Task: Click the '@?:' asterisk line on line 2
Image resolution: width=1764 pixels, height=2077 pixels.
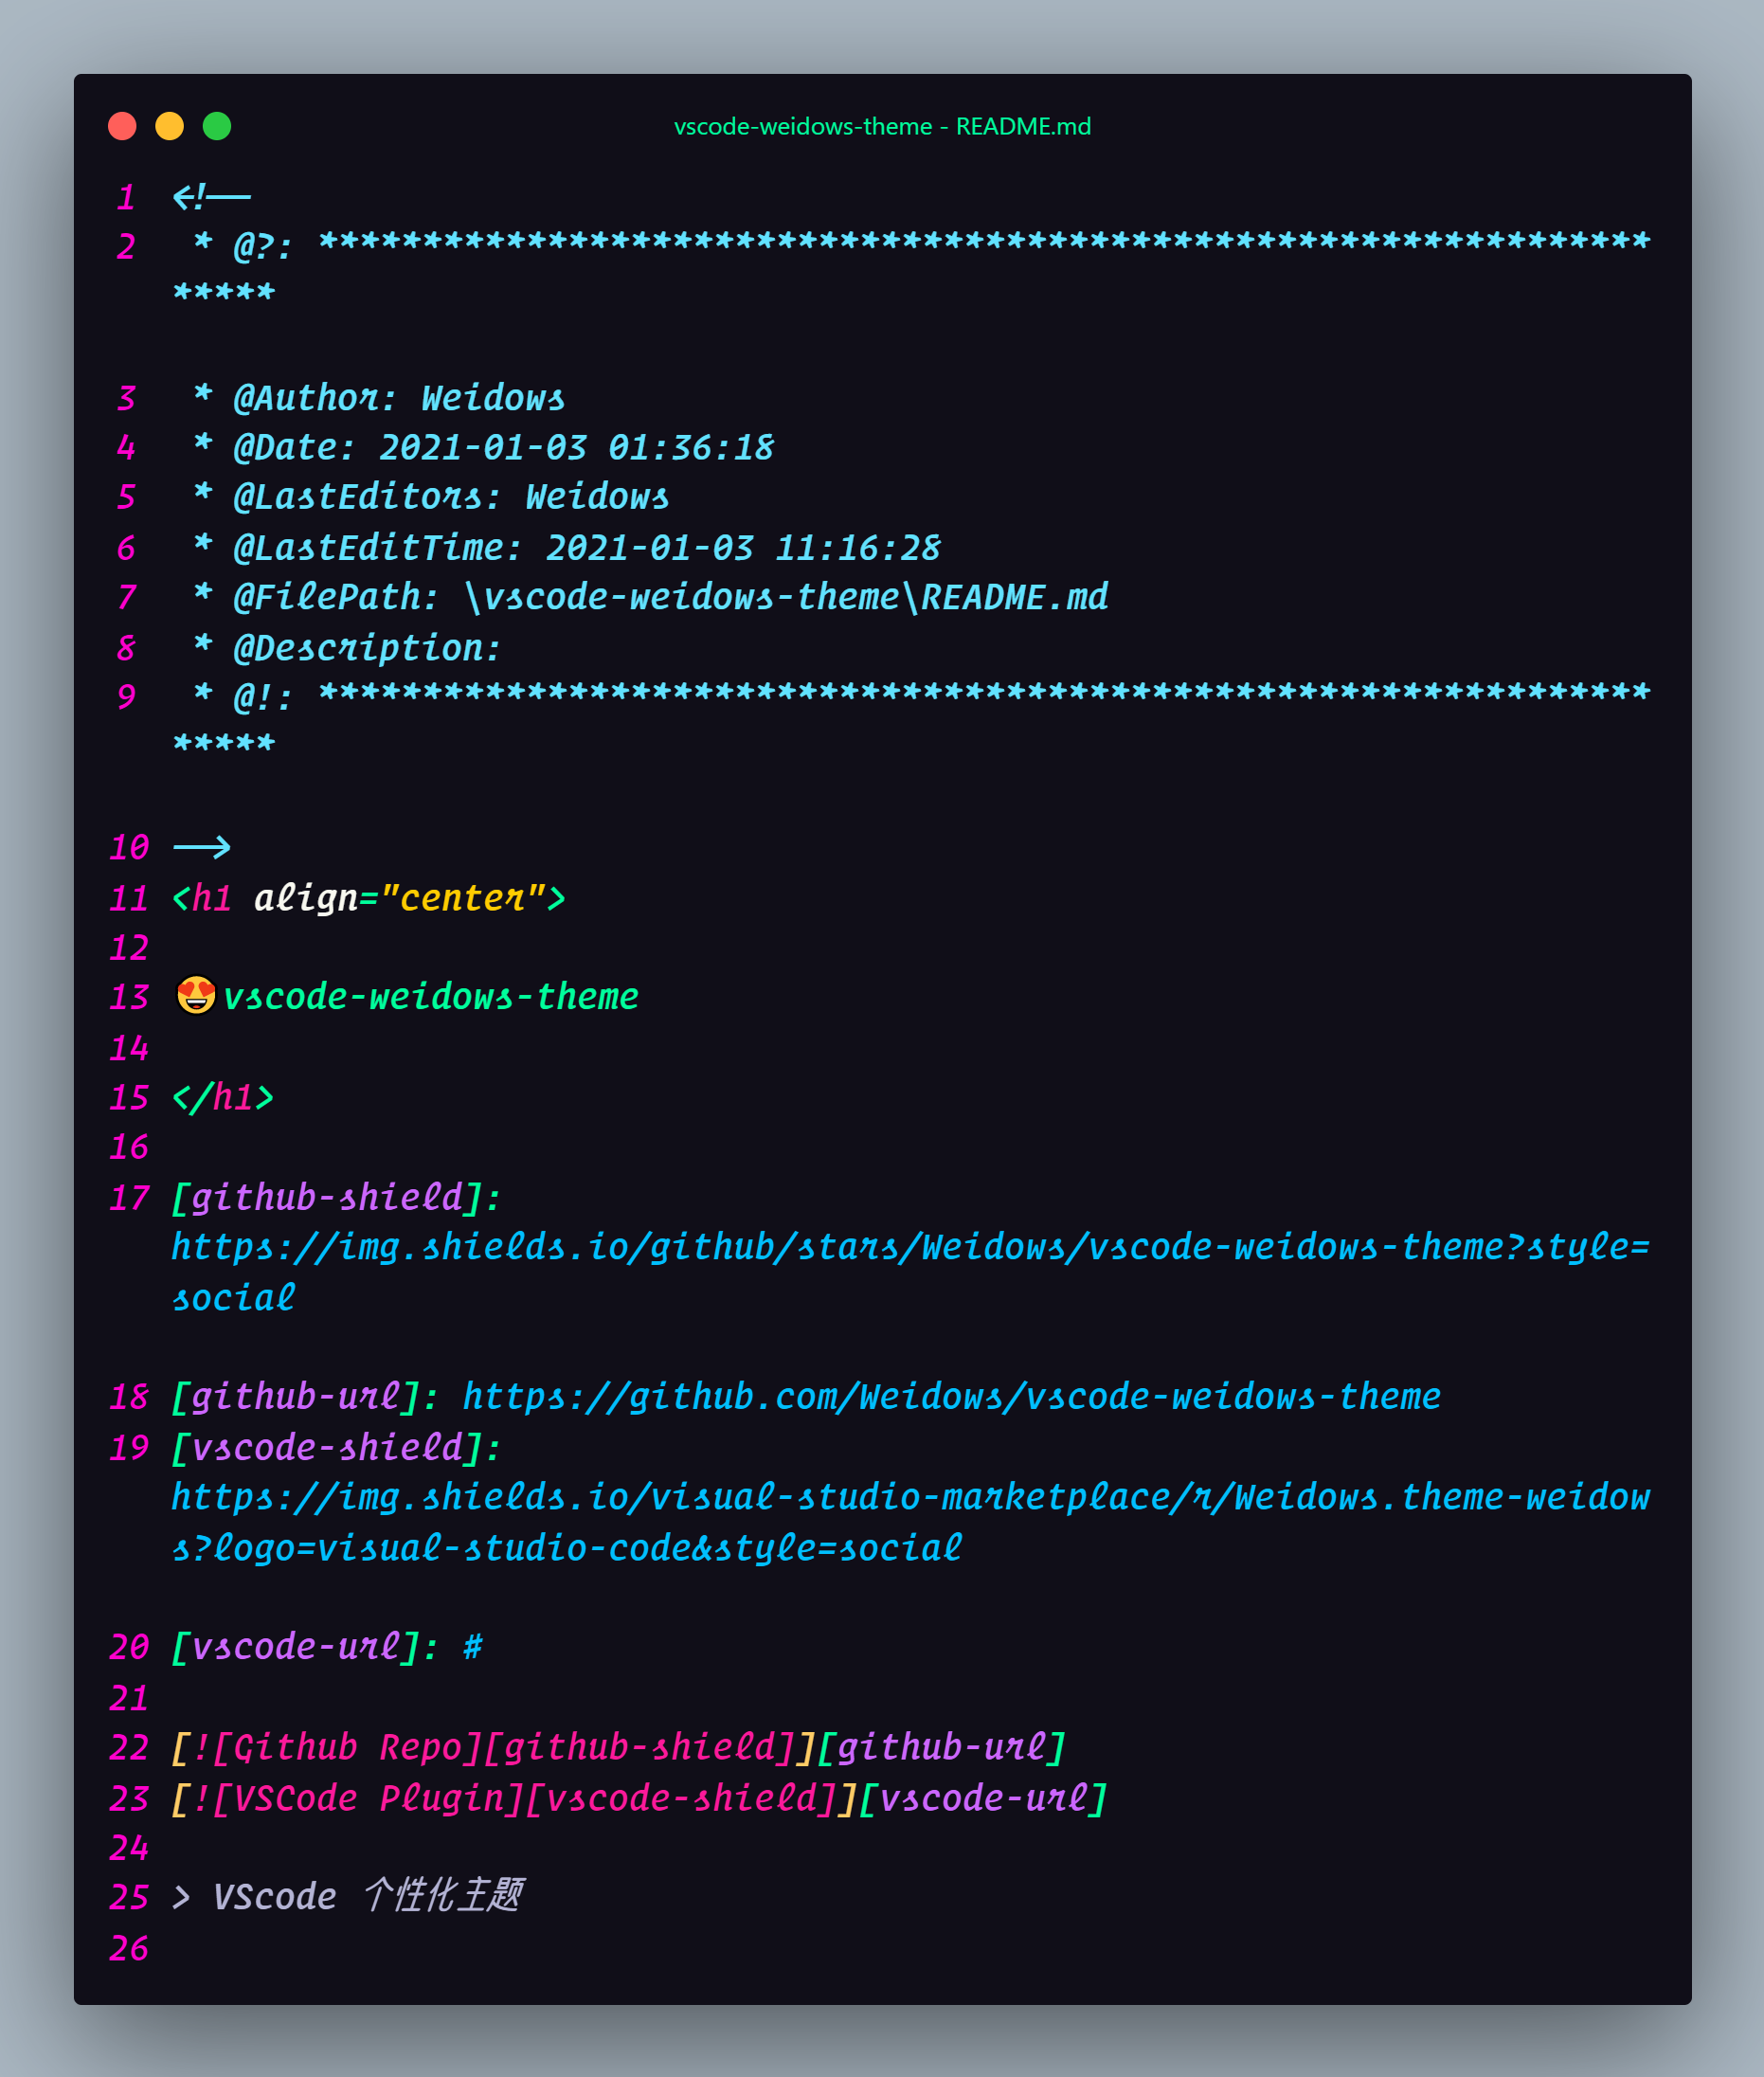Action: pos(911,267)
